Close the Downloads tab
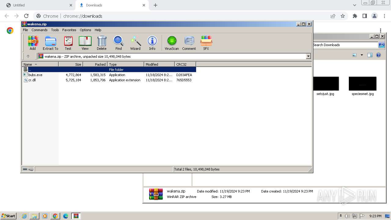Viewport: 391px width, 220px height. click(144, 5)
